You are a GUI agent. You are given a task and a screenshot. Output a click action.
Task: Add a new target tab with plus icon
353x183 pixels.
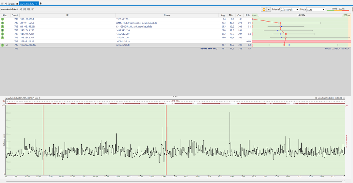pyautogui.click(x=41, y=4)
